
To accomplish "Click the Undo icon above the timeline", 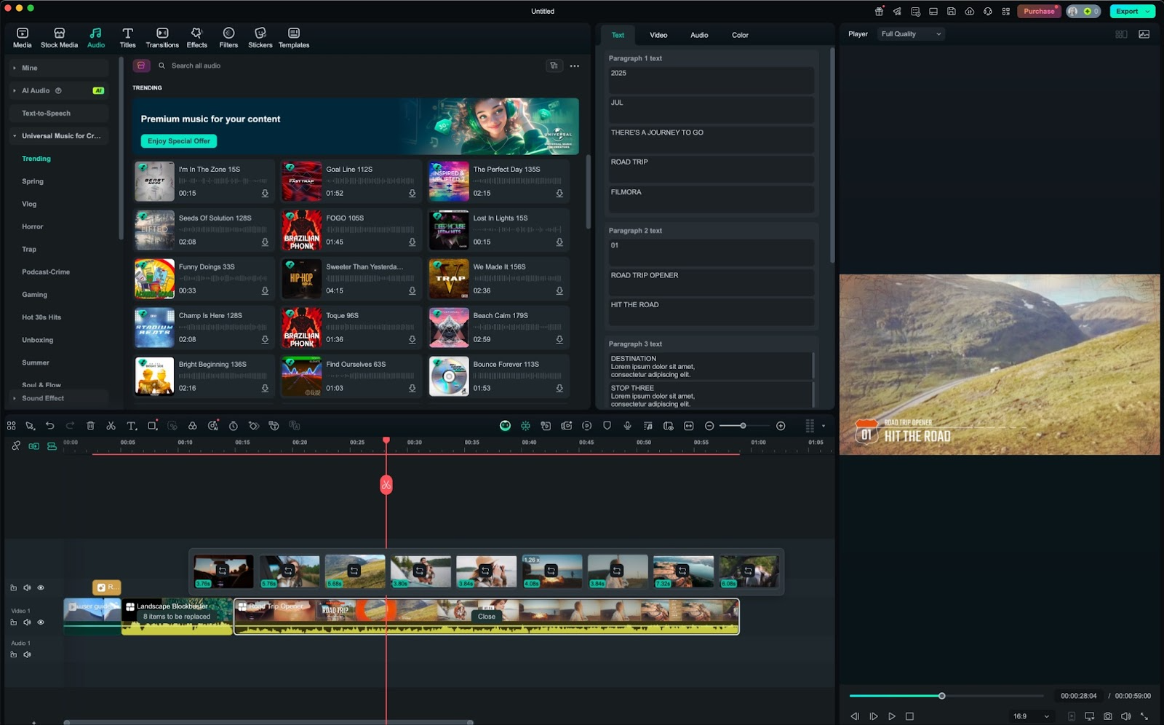I will [49, 425].
